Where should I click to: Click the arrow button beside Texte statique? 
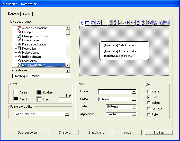coord(68,71)
